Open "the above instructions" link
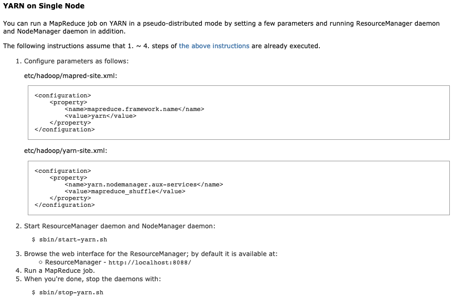Image resolution: width=453 pixels, height=299 pixels. click(x=214, y=46)
